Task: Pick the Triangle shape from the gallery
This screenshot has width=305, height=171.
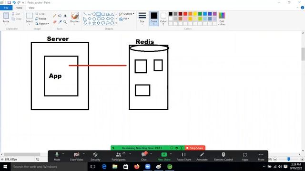Action: point(112,14)
